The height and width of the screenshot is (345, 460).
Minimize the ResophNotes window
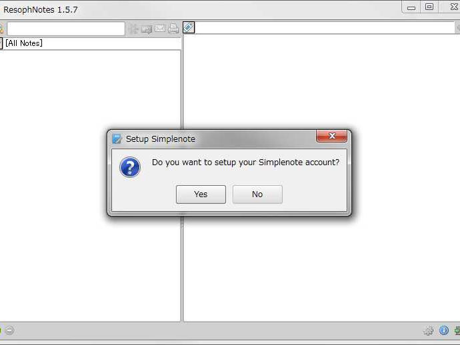point(411,7)
